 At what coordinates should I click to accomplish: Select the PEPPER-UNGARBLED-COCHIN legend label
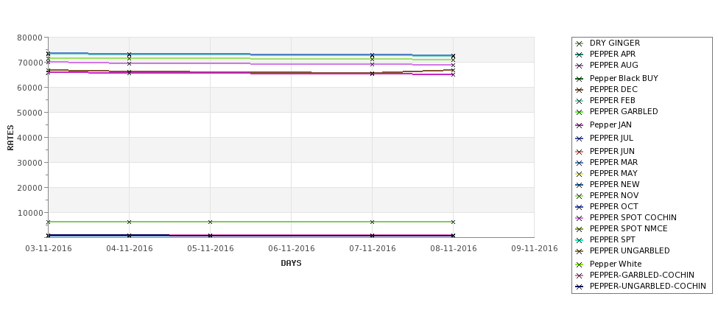click(x=648, y=286)
